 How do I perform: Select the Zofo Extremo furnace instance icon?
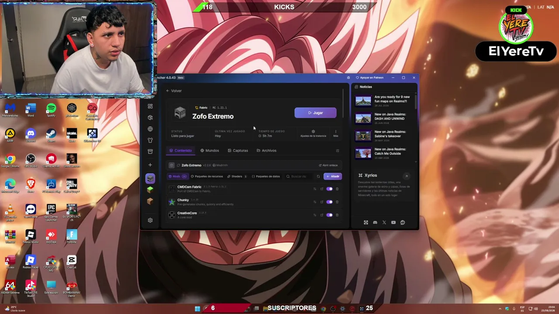point(150,179)
